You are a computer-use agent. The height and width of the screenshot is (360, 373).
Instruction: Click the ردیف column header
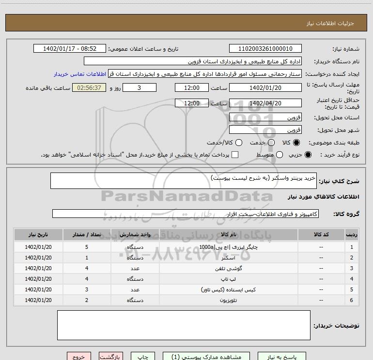(352, 234)
